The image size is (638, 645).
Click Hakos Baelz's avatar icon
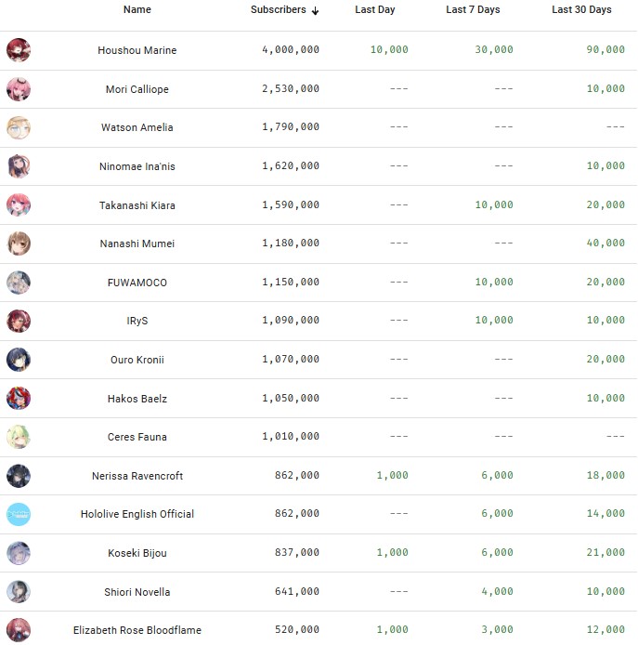(19, 399)
